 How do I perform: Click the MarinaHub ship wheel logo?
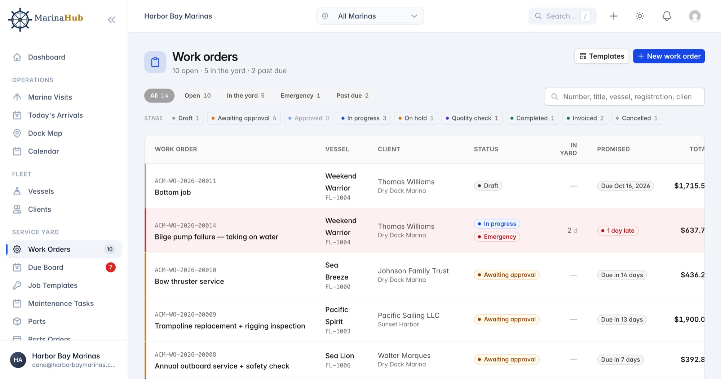click(x=20, y=19)
